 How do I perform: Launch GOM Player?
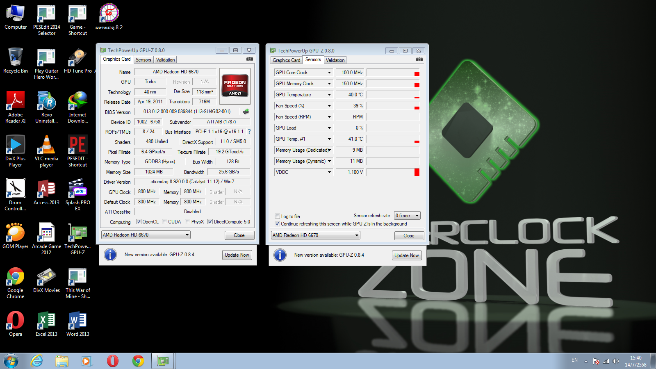(16, 236)
